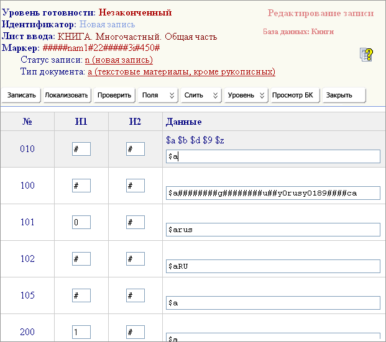Screen dimensions: 386x342
Task: Click the Проверить button
Action: coord(114,95)
